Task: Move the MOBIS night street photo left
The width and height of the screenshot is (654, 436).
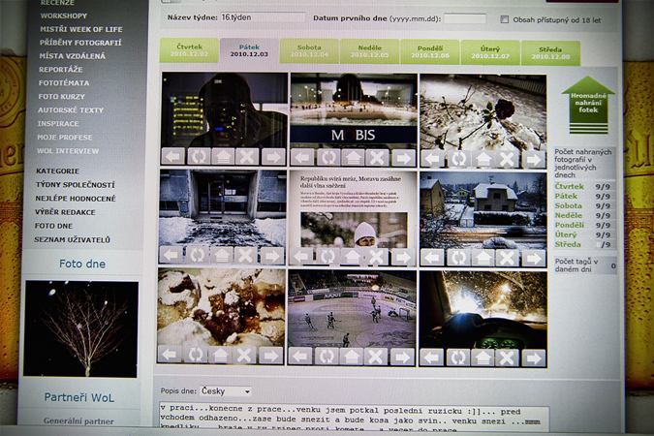Action: point(302,158)
